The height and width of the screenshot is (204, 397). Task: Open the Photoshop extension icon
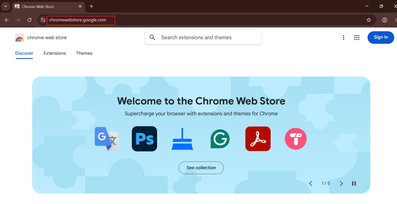coord(144,139)
